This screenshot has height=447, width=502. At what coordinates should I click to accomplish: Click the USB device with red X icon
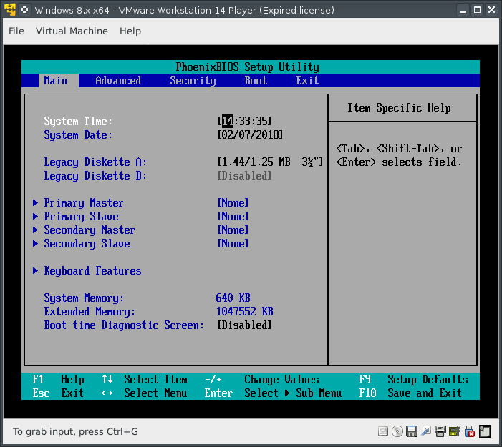point(470,431)
